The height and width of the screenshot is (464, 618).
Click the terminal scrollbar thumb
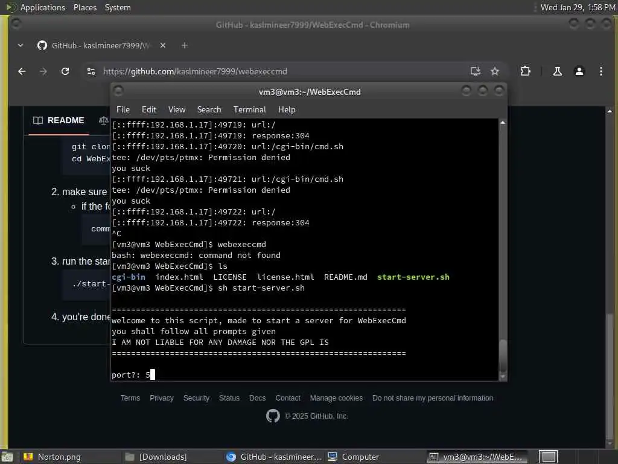(x=503, y=355)
